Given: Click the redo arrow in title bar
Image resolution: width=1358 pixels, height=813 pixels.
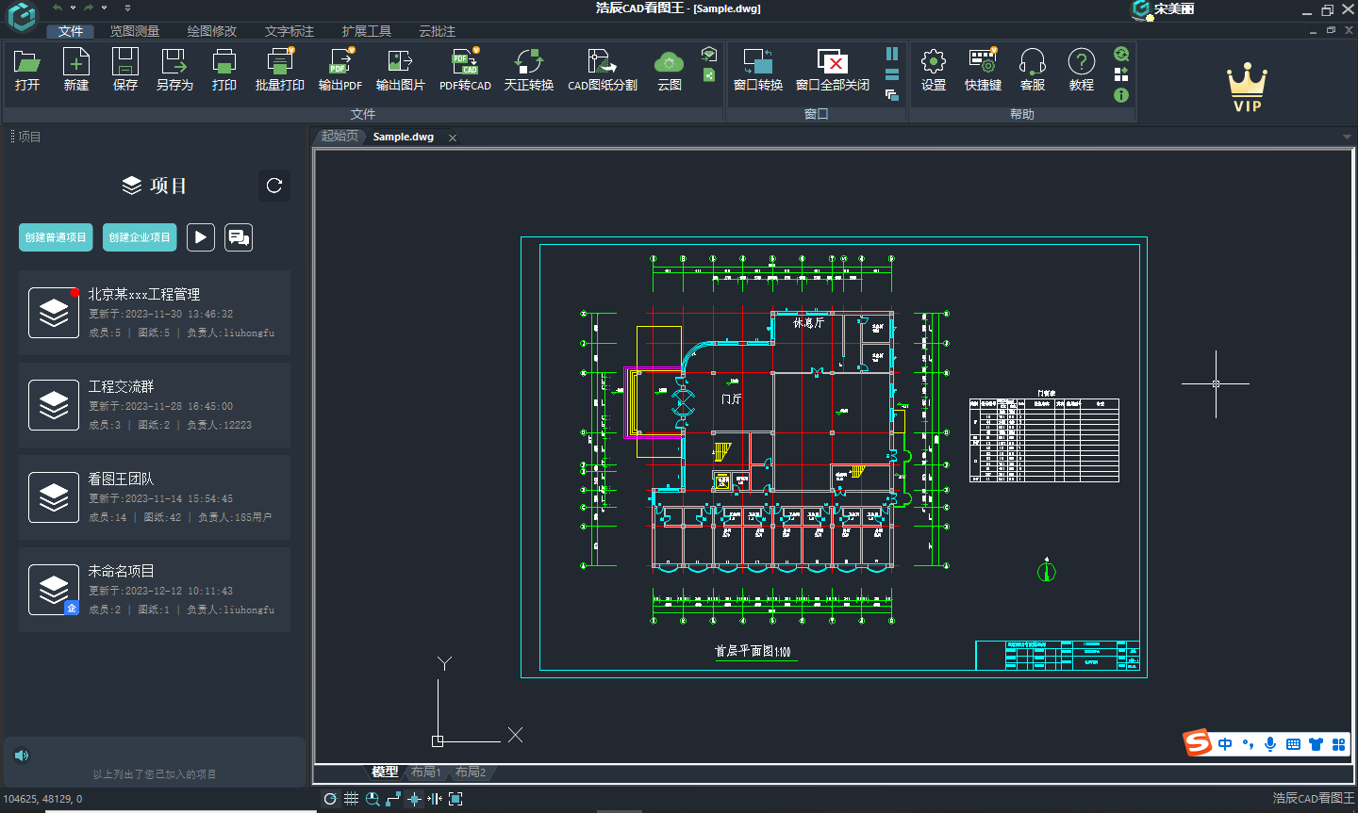Looking at the screenshot, I should (89, 8).
